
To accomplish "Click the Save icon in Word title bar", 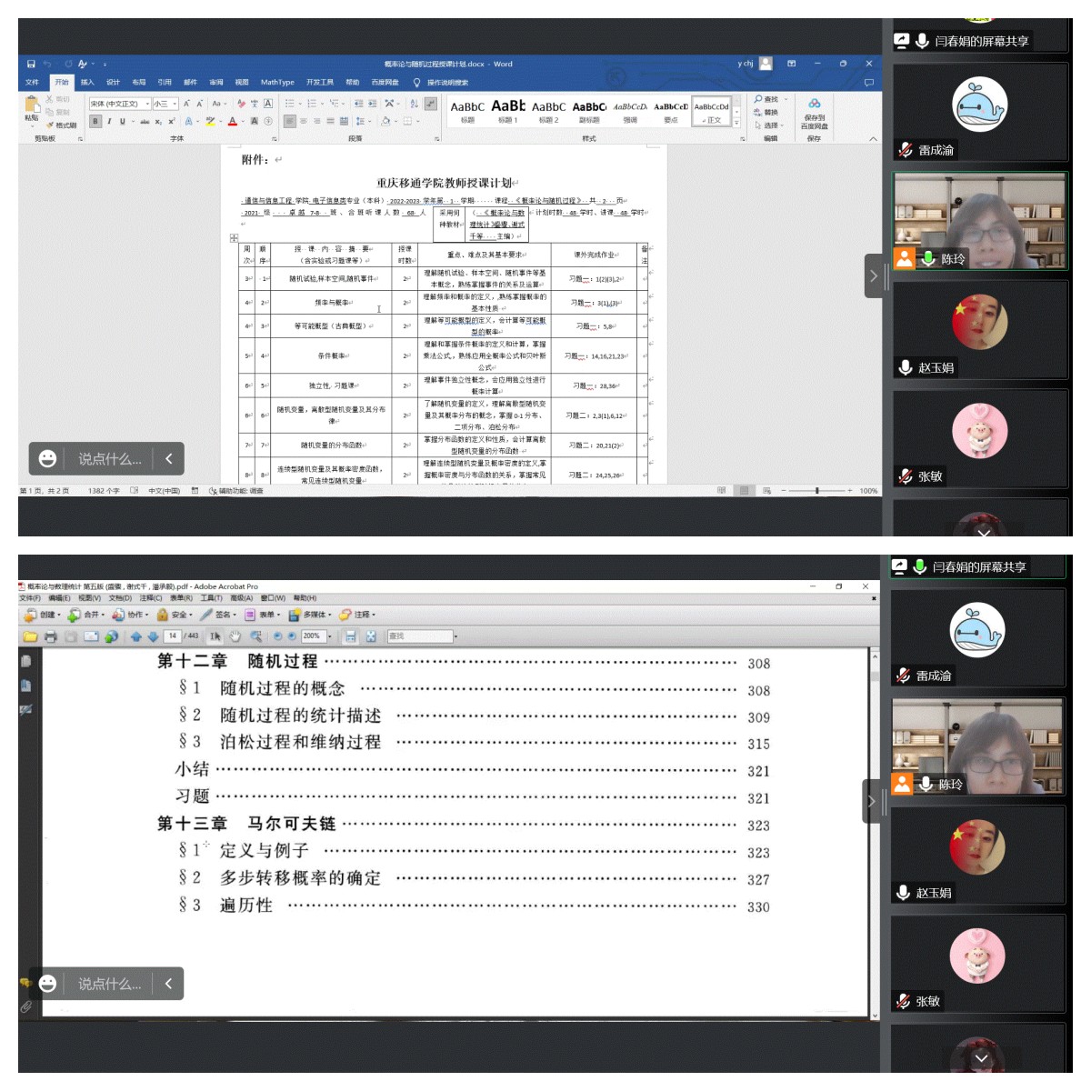I will point(31,64).
